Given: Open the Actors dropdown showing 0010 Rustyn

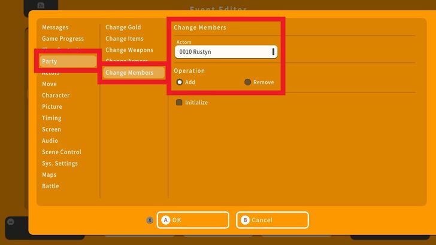Looking at the screenshot, I should point(226,52).
